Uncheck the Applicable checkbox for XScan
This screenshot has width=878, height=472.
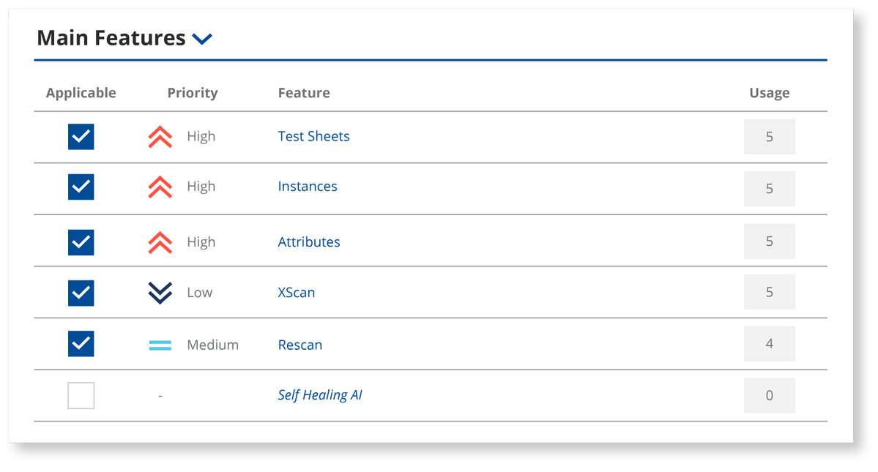pyautogui.click(x=81, y=292)
